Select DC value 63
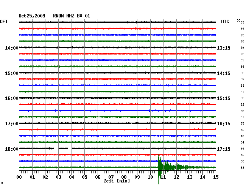Image resolution: width=246 pixels, height=187 pixels. point(242,54)
